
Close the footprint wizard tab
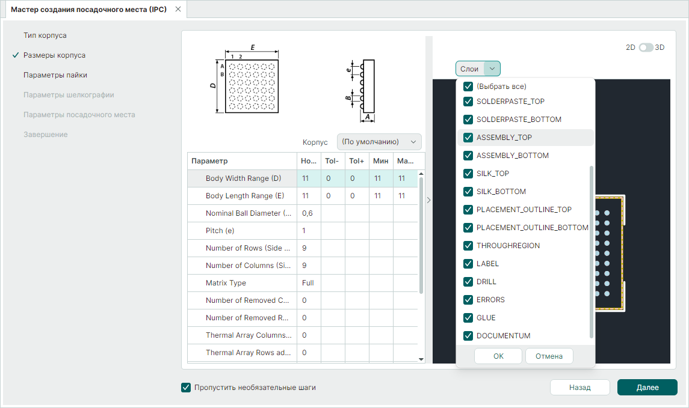(x=178, y=10)
